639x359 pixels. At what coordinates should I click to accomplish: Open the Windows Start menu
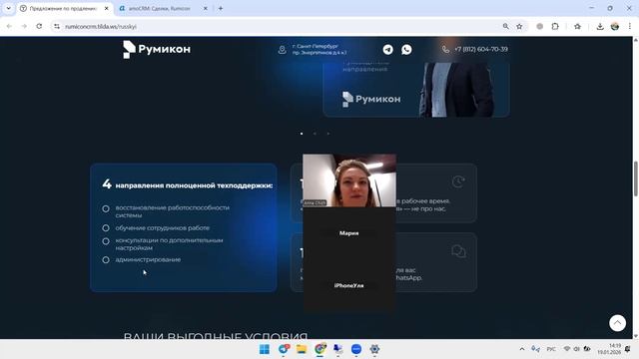click(265, 349)
